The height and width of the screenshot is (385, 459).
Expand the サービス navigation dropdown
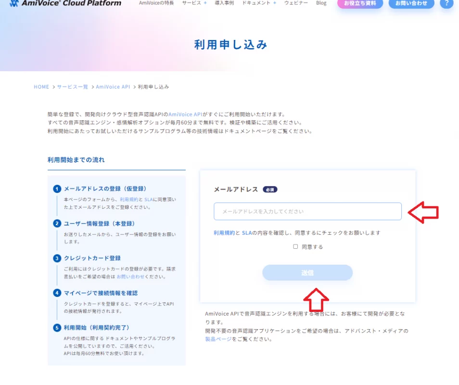click(x=194, y=3)
